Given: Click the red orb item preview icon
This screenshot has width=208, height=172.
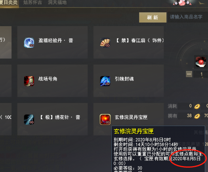Looking at the screenshot, I should coord(201,62).
